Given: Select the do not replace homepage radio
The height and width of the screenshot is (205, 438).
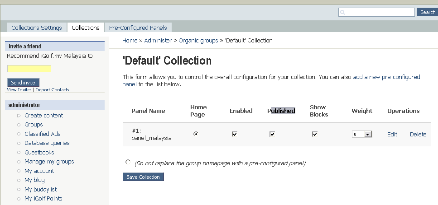Looking at the screenshot, I should pos(128,162).
